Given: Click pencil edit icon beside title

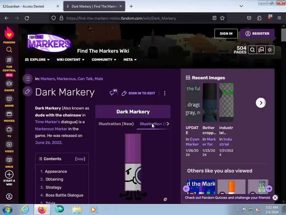Looking at the screenshot, I should (x=28, y=91).
